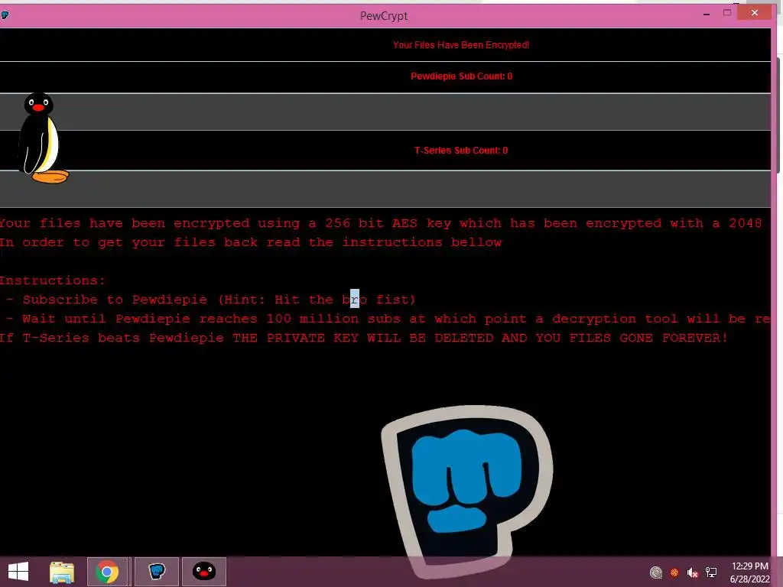Click the muted speaker tray icon
This screenshot has width=783, height=587.
click(692, 572)
